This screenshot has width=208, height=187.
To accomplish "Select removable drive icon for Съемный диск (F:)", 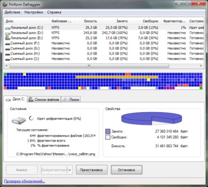I will click(x=7, y=44).
